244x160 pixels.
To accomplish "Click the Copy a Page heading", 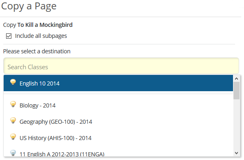I will click(29, 7).
